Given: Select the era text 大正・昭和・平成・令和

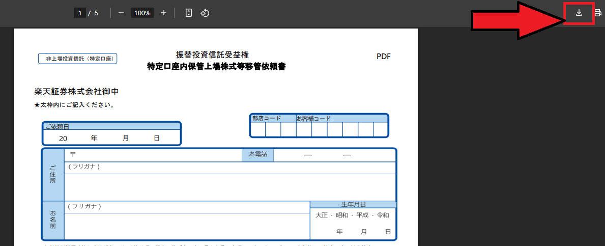Looking at the screenshot, I should pos(352,215).
